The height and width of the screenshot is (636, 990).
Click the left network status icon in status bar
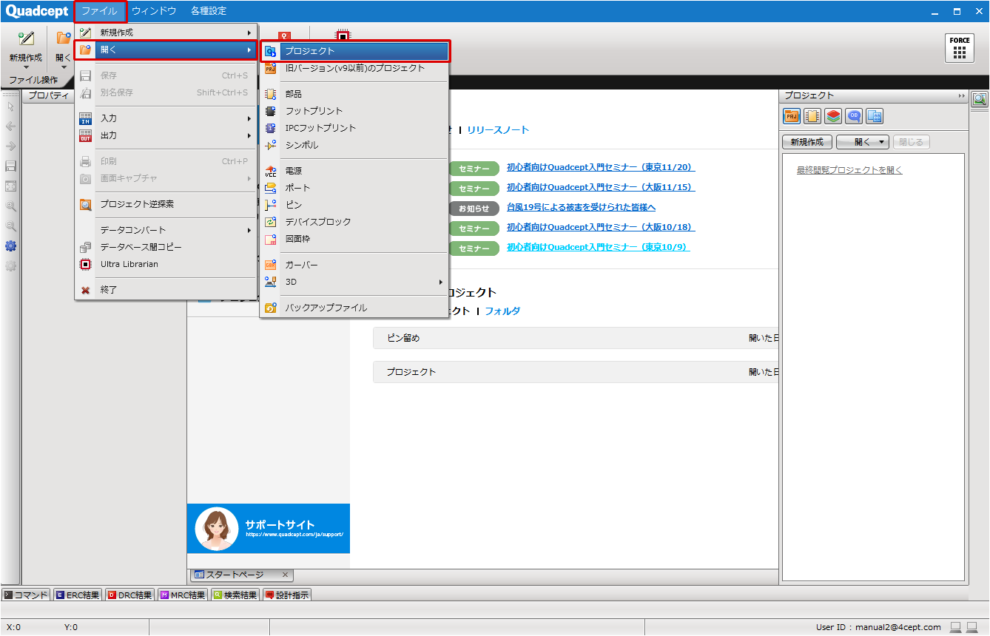pyautogui.click(x=955, y=627)
